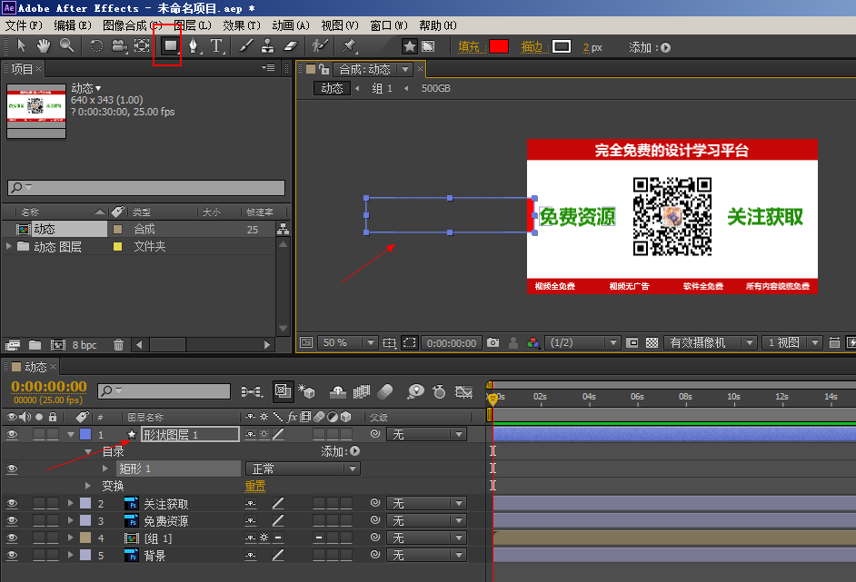856x582 pixels.
Task: Open 效果(T) menu
Action: click(x=242, y=25)
